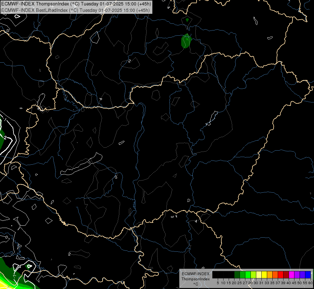314x289 pixels.
Task: Choose the pure yellow 31-33 legend swatch
Action: [x=264, y=275]
